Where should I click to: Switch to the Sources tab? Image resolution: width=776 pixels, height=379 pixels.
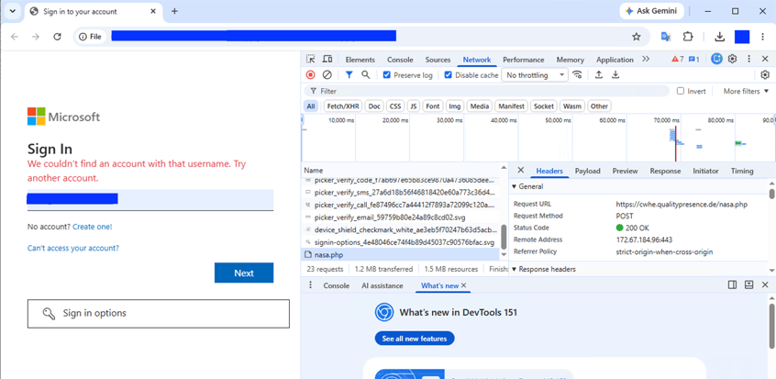438,60
